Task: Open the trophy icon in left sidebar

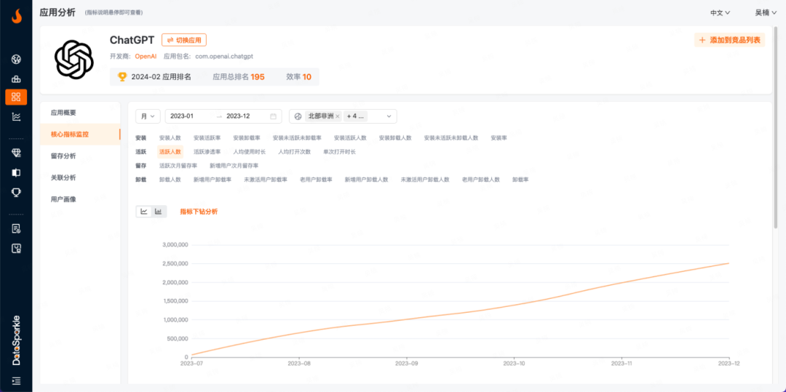Action: 16,192
